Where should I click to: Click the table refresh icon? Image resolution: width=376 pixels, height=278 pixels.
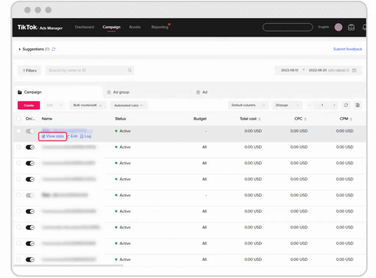[x=346, y=105]
